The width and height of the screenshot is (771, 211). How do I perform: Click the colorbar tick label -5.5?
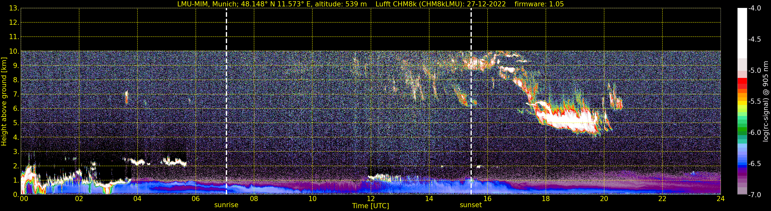754,102
